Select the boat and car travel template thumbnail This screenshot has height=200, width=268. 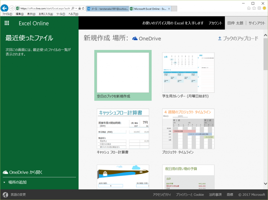[123, 177]
